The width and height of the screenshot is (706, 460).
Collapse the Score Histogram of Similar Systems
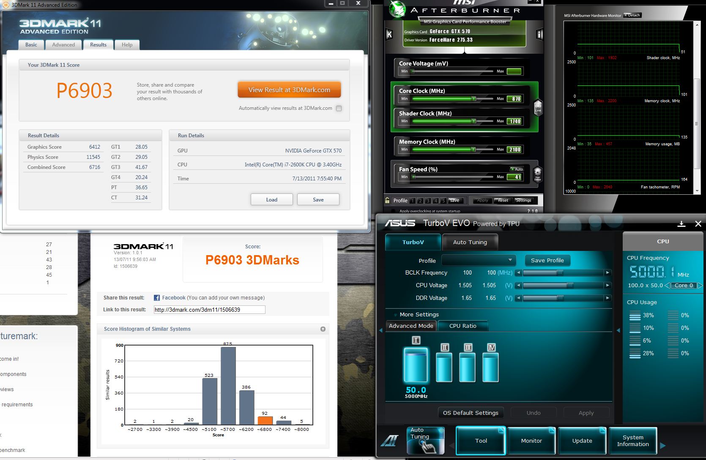(323, 329)
